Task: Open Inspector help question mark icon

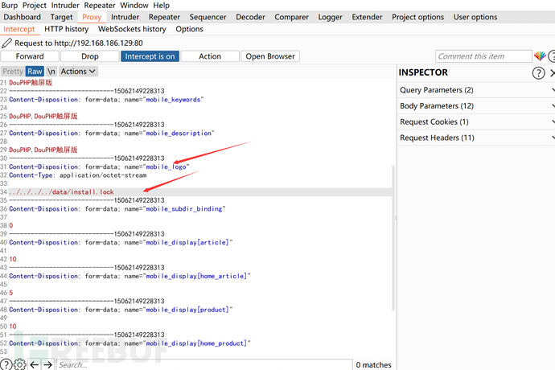Action: pos(538,73)
